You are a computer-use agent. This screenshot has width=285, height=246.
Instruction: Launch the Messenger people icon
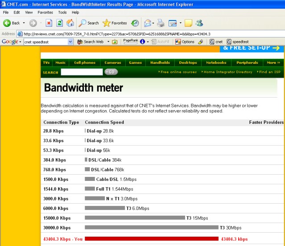pos(199,23)
